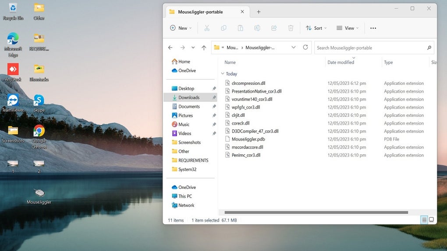
Task: Open Videos in navigation pane
Action: point(181,133)
